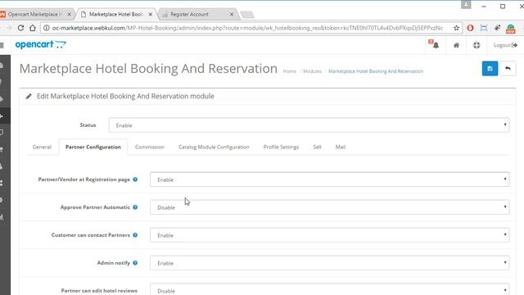Screen dimensions: 524x295
Task: Go to the home icon in header
Action: [456, 45]
